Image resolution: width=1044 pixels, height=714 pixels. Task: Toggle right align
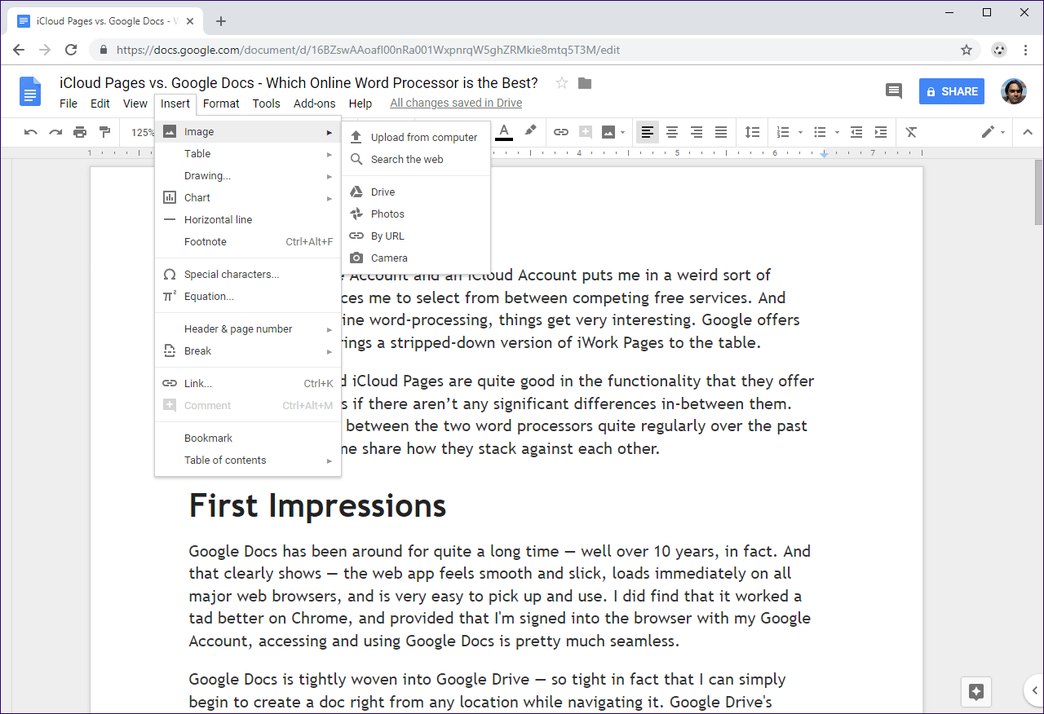[697, 132]
